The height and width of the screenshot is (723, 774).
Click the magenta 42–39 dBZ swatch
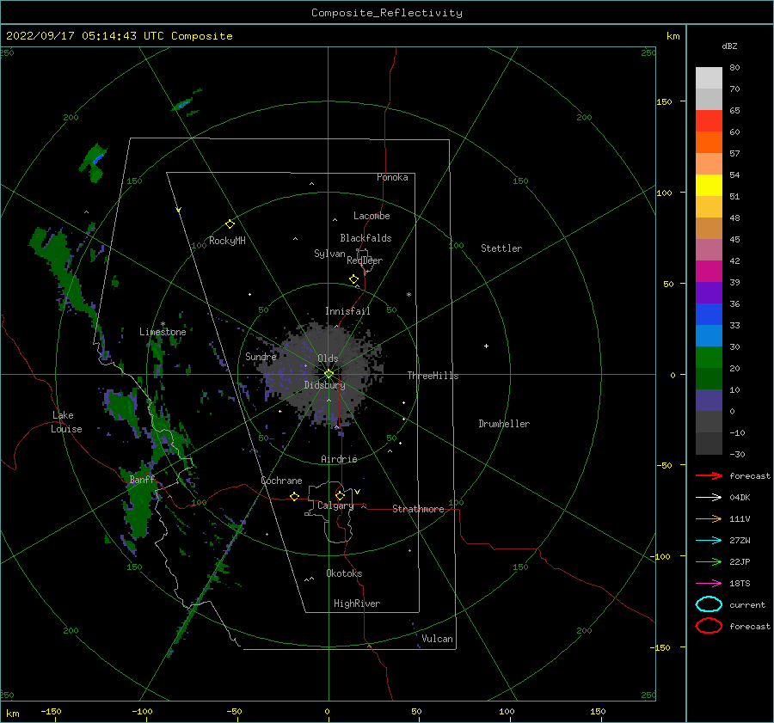[709, 272]
